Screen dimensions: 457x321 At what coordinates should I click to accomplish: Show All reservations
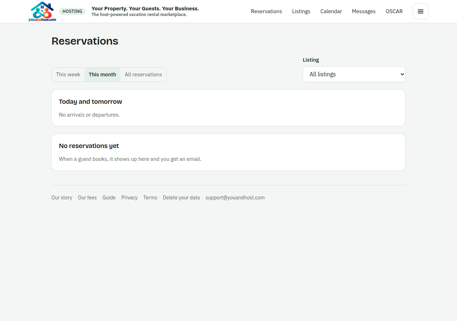143,75
